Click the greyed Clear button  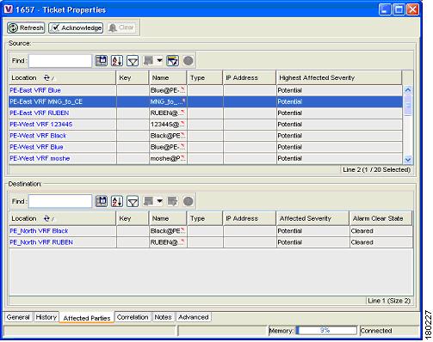[x=121, y=27]
